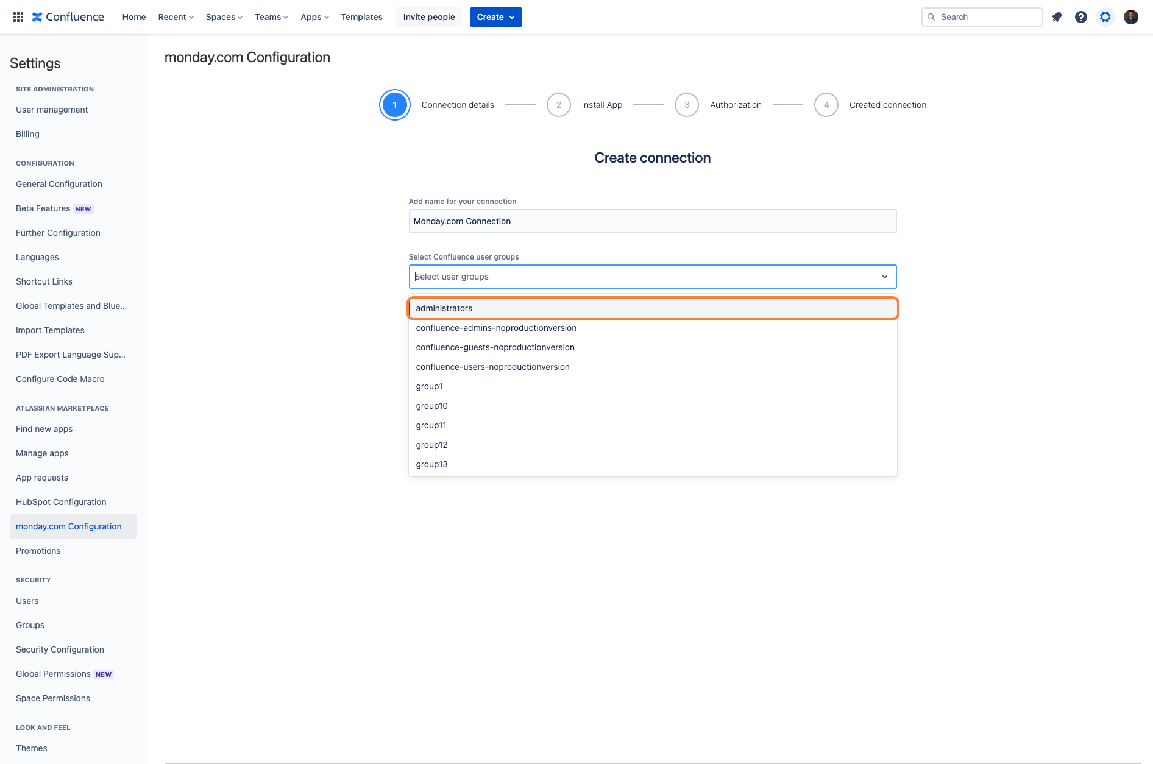Screen dimensions: 1153x764
Task: Choose confluence-admins-noproductionversion option
Action: click(x=653, y=328)
